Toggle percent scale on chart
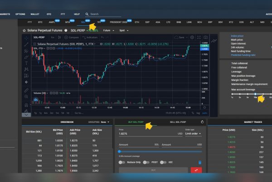This screenshot has width=272, height=182. [193, 113]
